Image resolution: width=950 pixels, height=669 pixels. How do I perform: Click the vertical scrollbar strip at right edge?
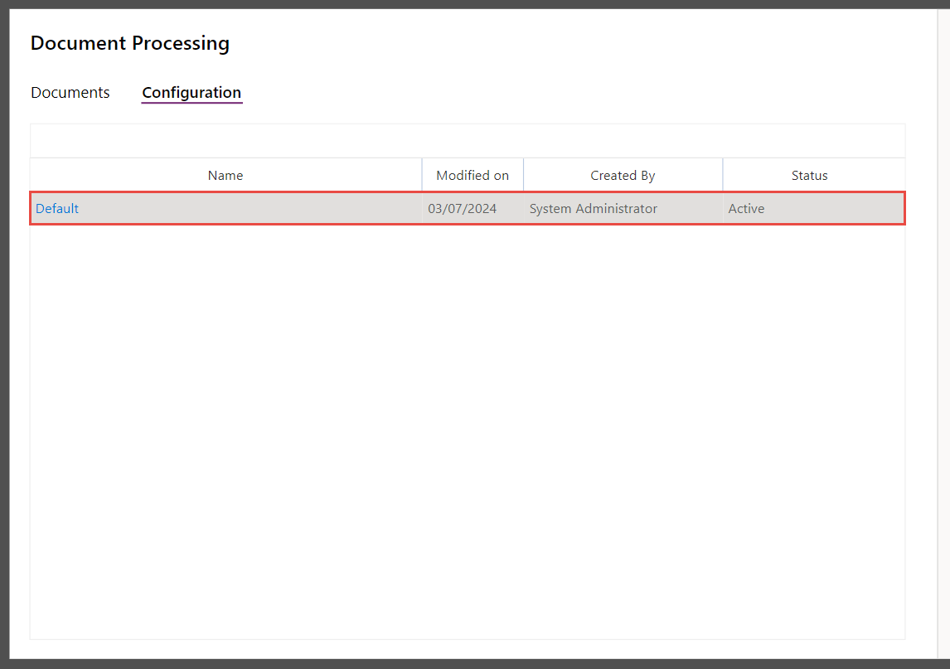tap(943, 333)
